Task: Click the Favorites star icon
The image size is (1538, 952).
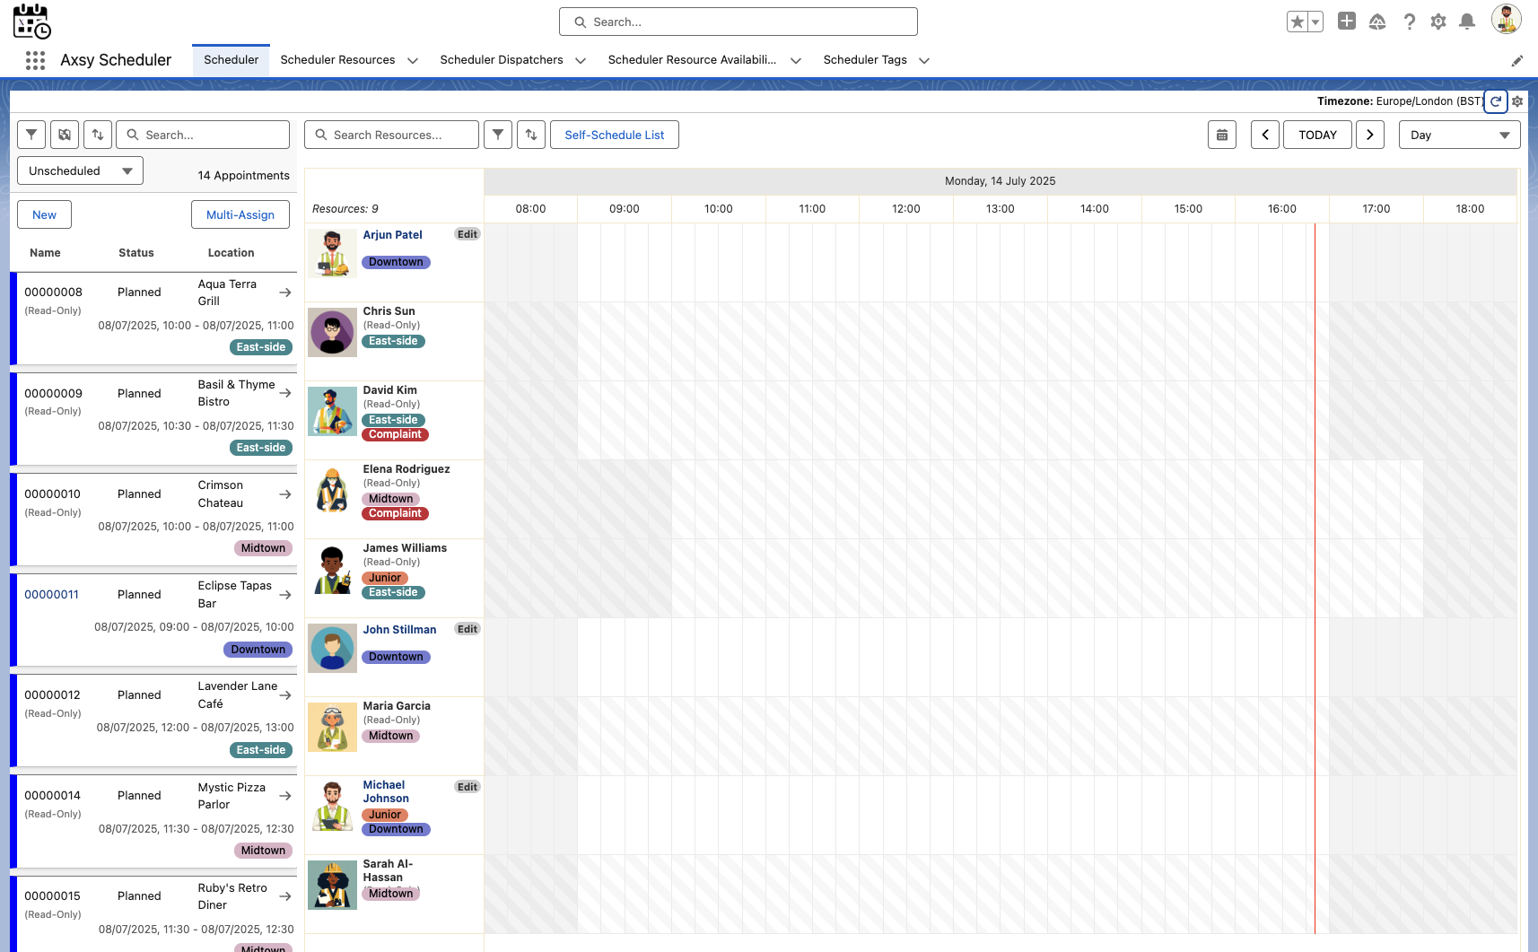Action: click(1297, 22)
